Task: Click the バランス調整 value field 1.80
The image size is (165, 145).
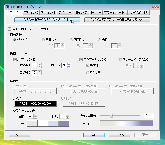Action: (148, 115)
